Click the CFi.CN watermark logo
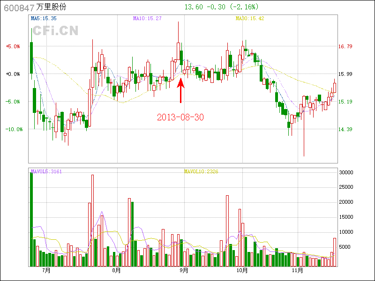The width and height of the screenshot is (375, 281). 55,31
